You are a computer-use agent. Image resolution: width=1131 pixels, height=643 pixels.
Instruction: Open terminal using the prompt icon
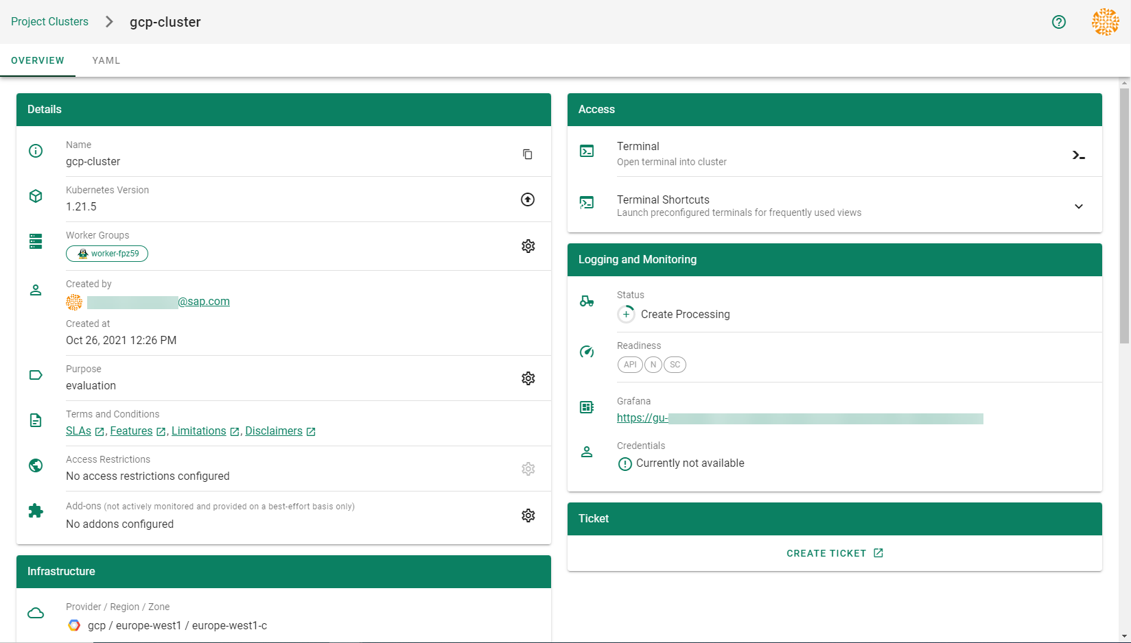tap(1078, 156)
